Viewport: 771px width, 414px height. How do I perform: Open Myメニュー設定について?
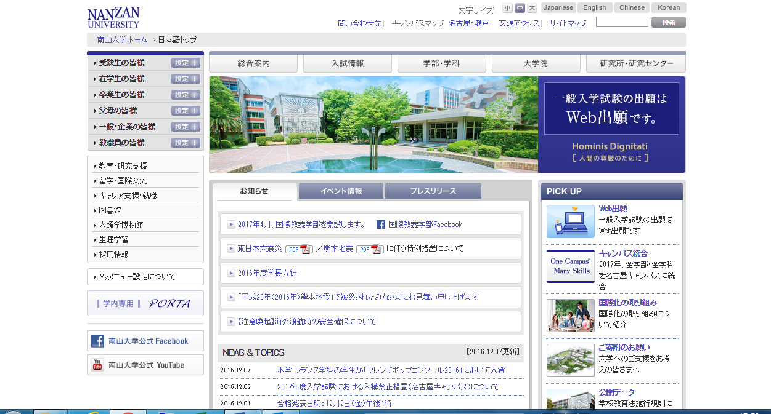point(145,277)
